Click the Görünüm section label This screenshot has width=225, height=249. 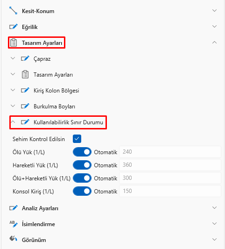[34, 240]
